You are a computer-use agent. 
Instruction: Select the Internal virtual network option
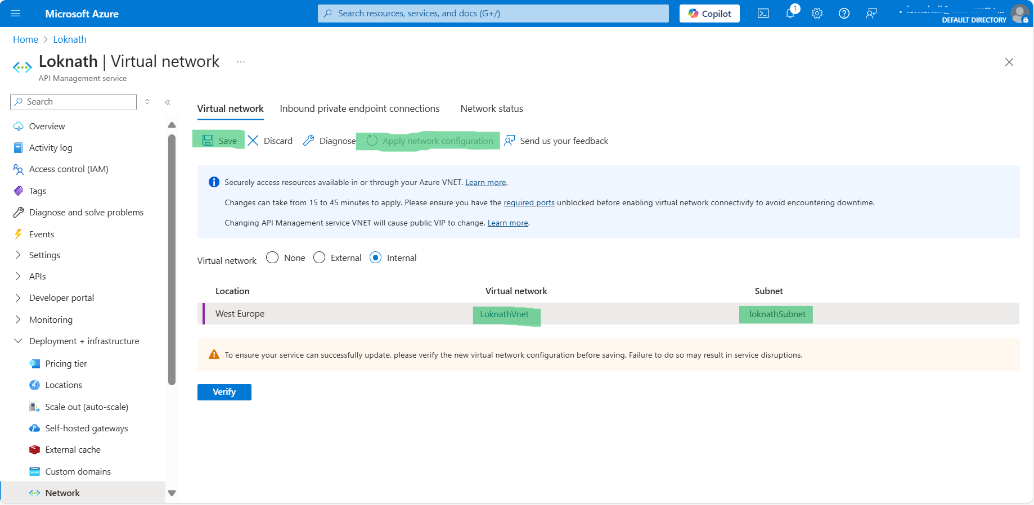click(375, 258)
